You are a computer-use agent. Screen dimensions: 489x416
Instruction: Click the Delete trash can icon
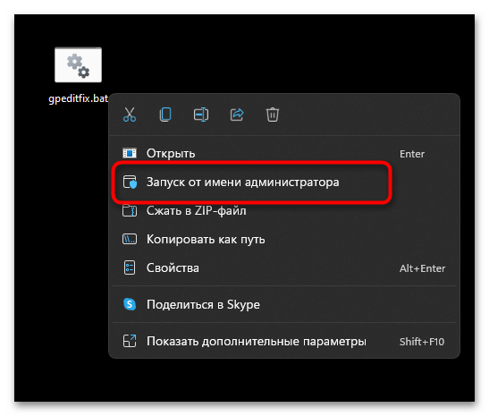pyautogui.click(x=273, y=115)
